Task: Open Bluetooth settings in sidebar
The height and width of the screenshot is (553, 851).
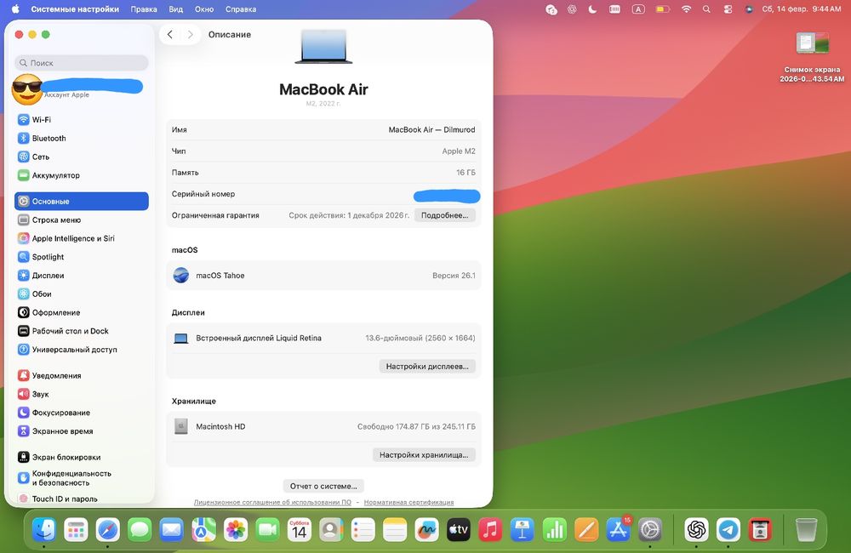Action: point(82,138)
